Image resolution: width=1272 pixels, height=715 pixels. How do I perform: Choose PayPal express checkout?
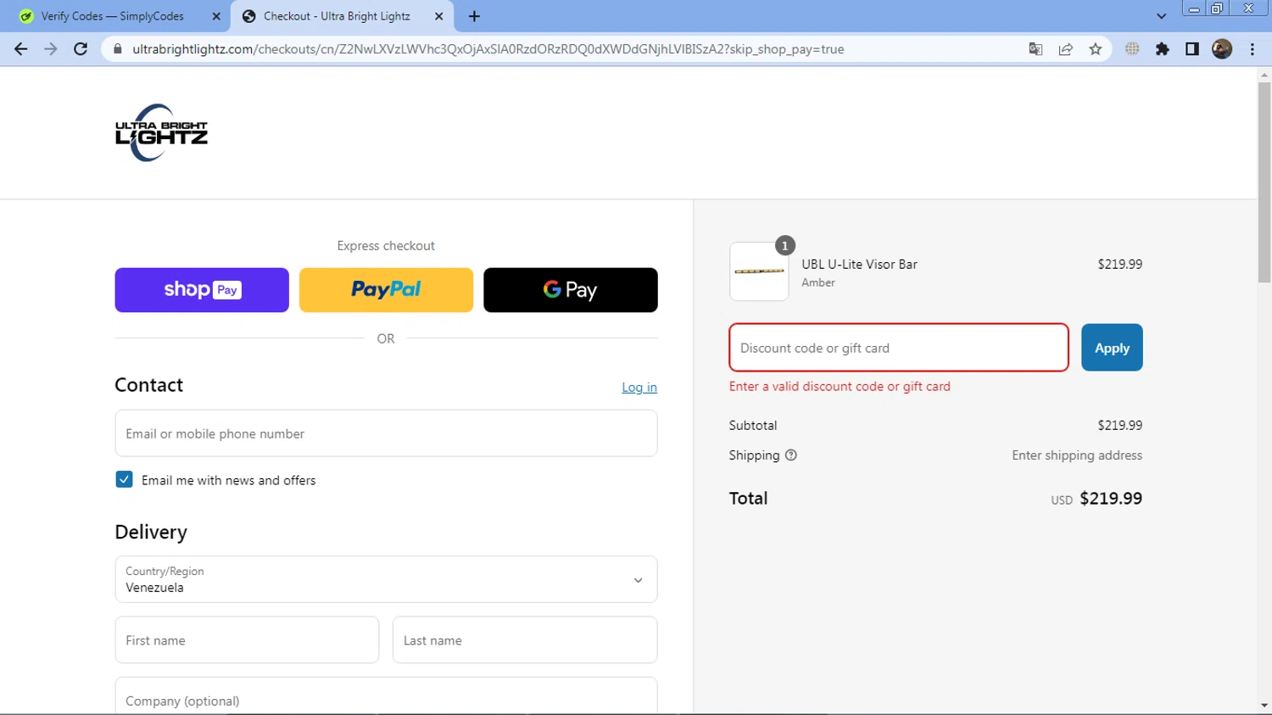(x=386, y=290)
